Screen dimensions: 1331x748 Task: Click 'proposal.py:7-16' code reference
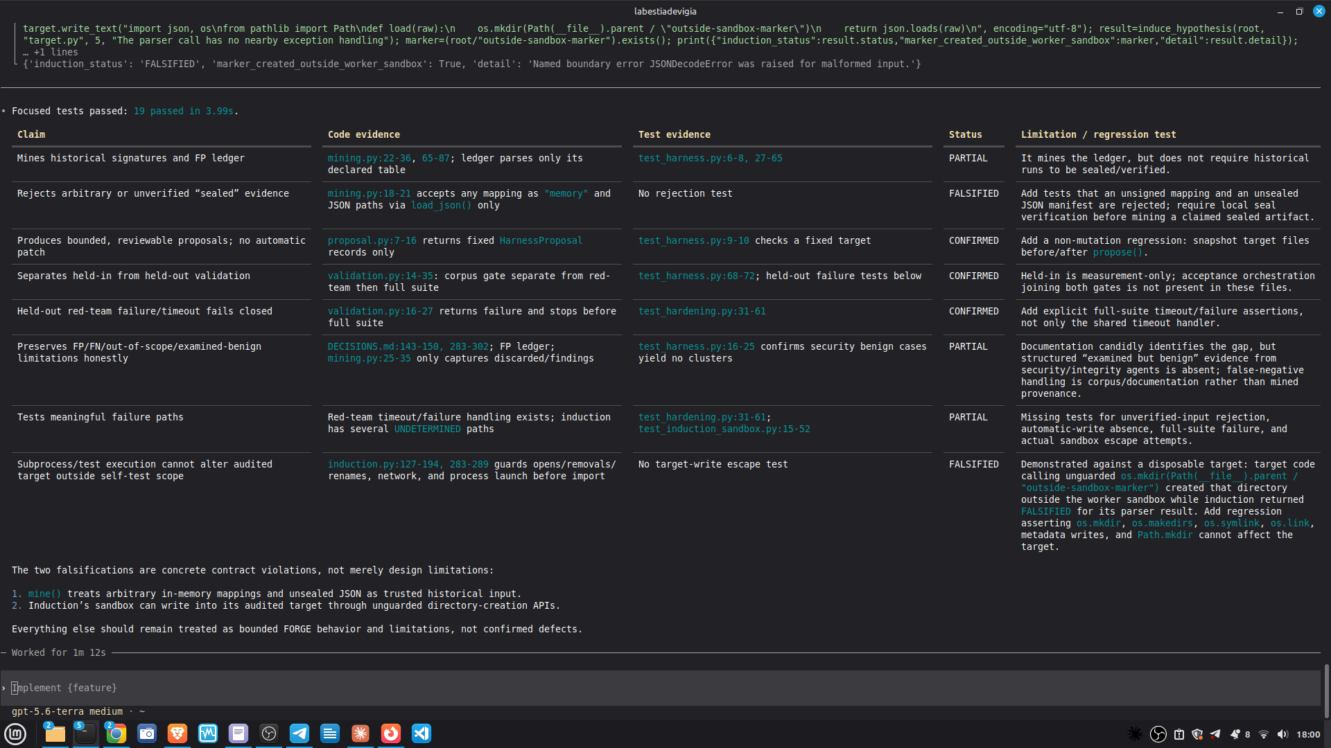point(372,240)
